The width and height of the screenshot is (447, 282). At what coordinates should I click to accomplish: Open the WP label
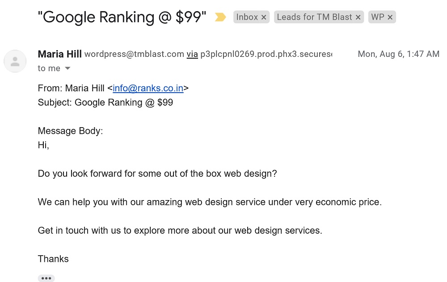[377, 17]
